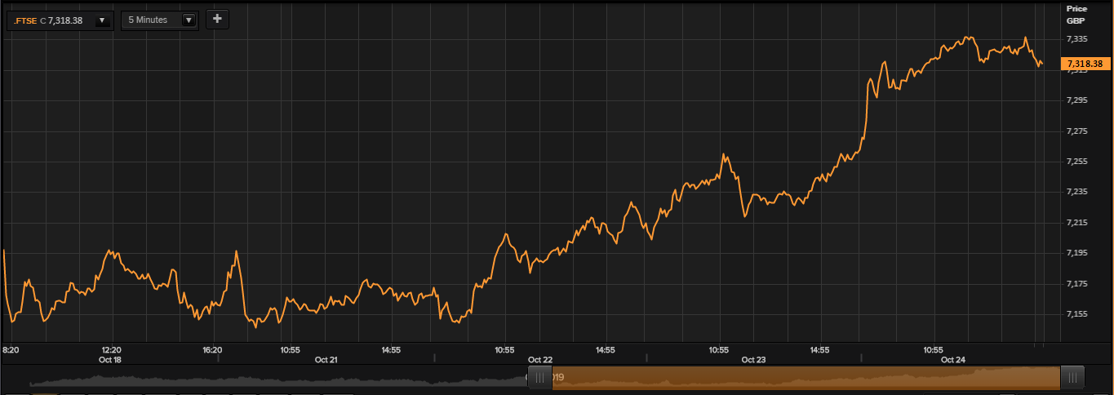The image size is (1114, 395).
Task: Click the 7,155 price axis label
Action: 1077,314
